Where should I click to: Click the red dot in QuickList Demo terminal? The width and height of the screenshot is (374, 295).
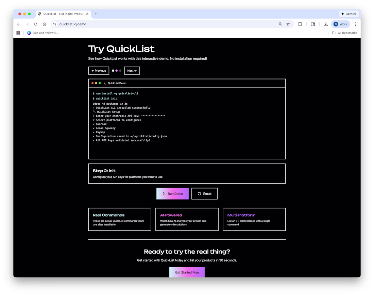92,83
